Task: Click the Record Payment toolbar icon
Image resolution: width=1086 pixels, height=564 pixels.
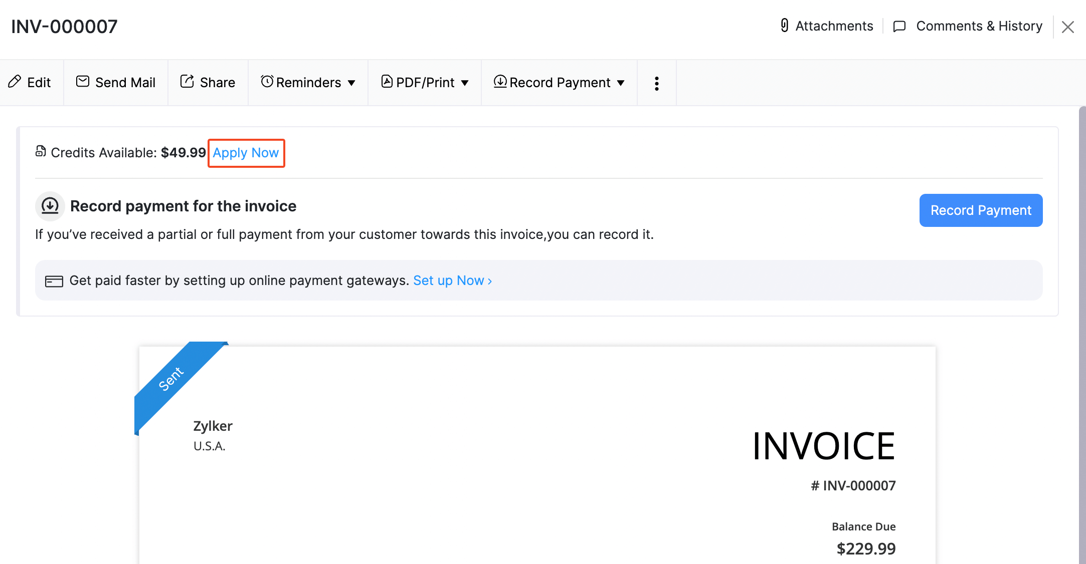Action: [x=500, y=82]
